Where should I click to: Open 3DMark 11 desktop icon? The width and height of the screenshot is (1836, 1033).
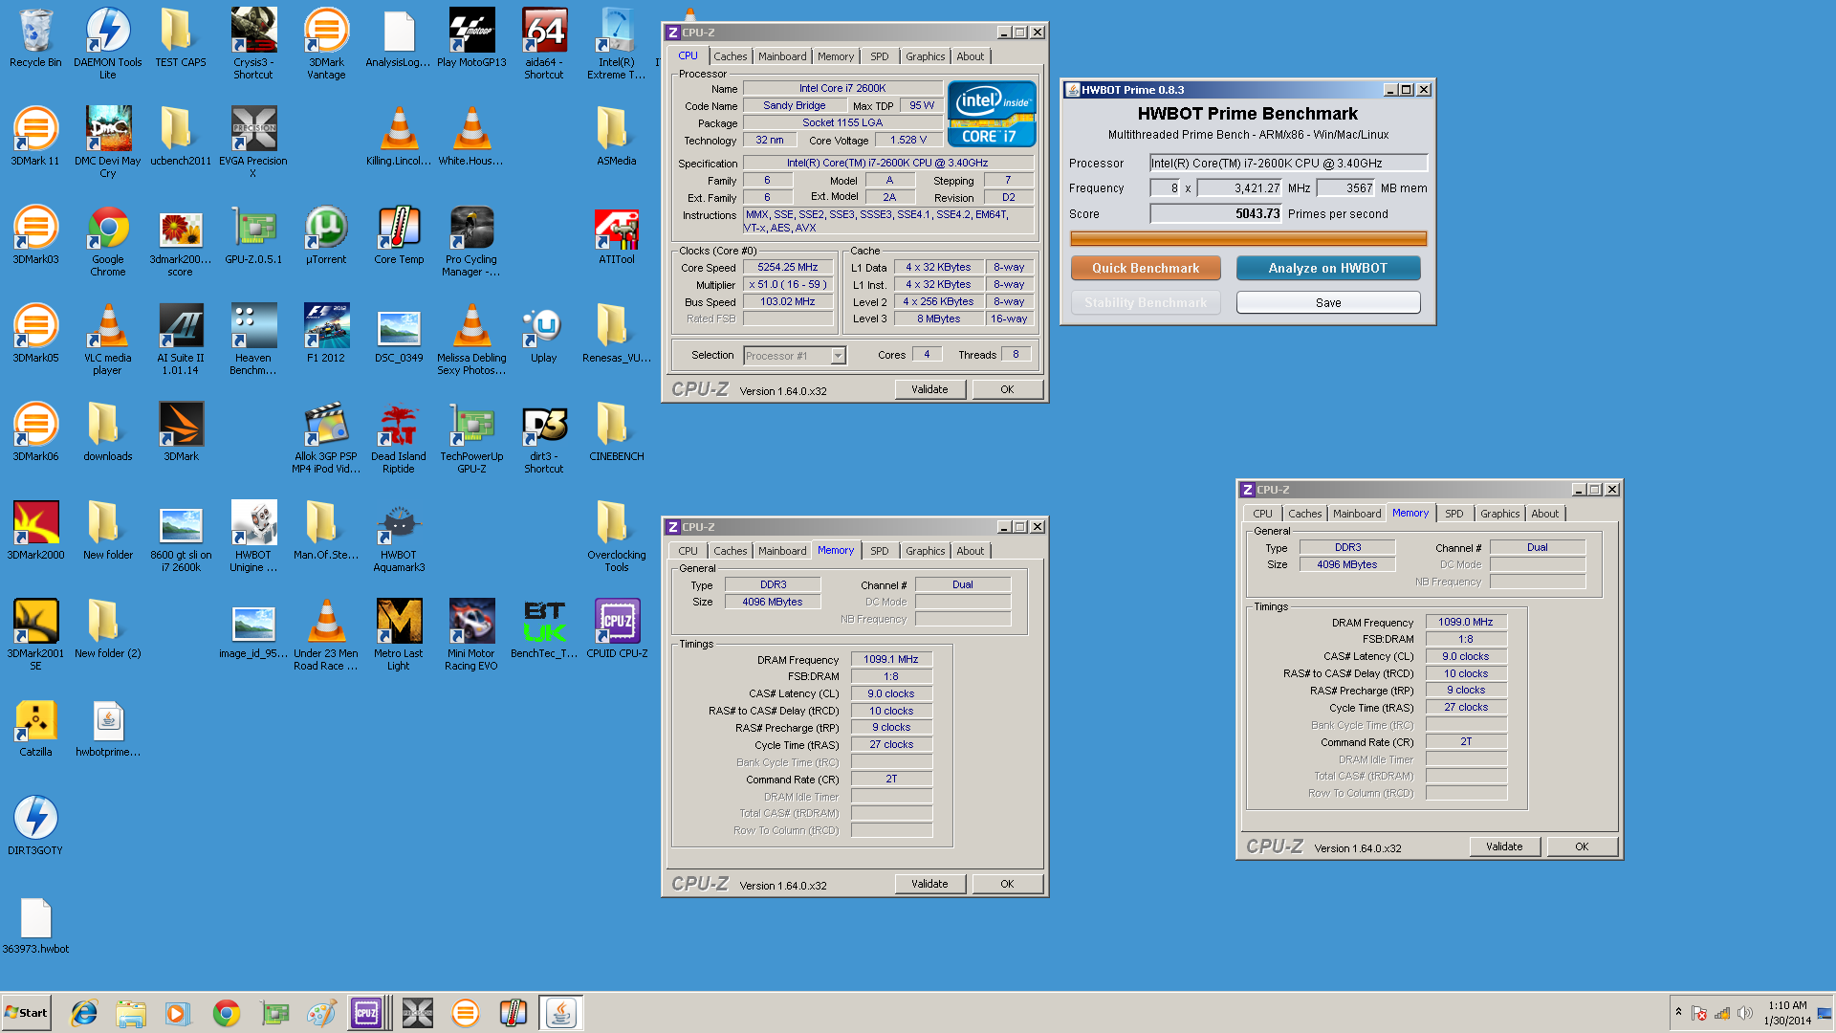[35, 137]
